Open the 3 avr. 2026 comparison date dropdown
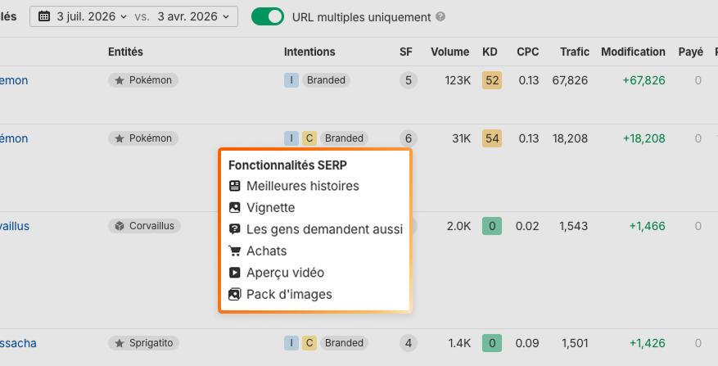718x366 pixels. pyautogui.click(x=193, y=16)
